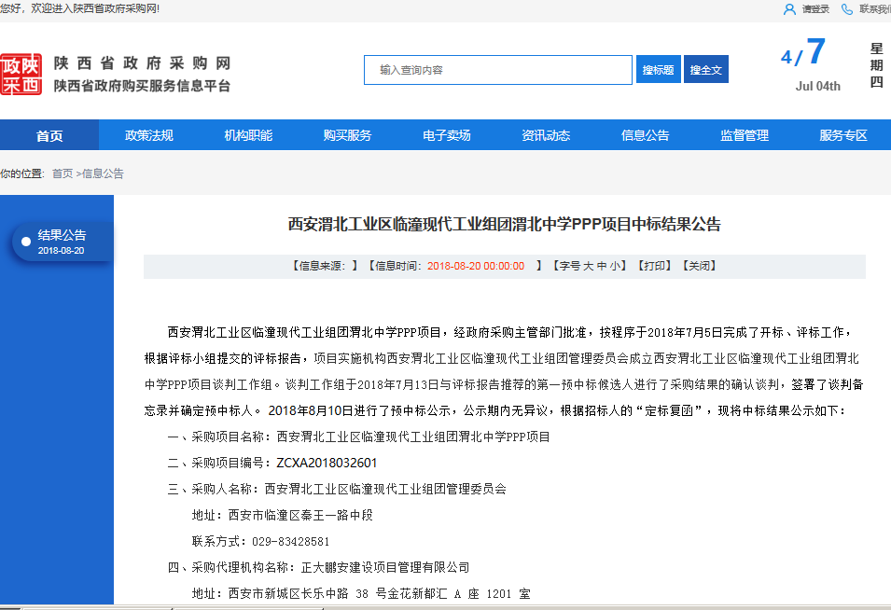Viewport: 891px width, 610px height.
Task: Open the 监督管理 navigation item
Action: [x=745, y=135]
